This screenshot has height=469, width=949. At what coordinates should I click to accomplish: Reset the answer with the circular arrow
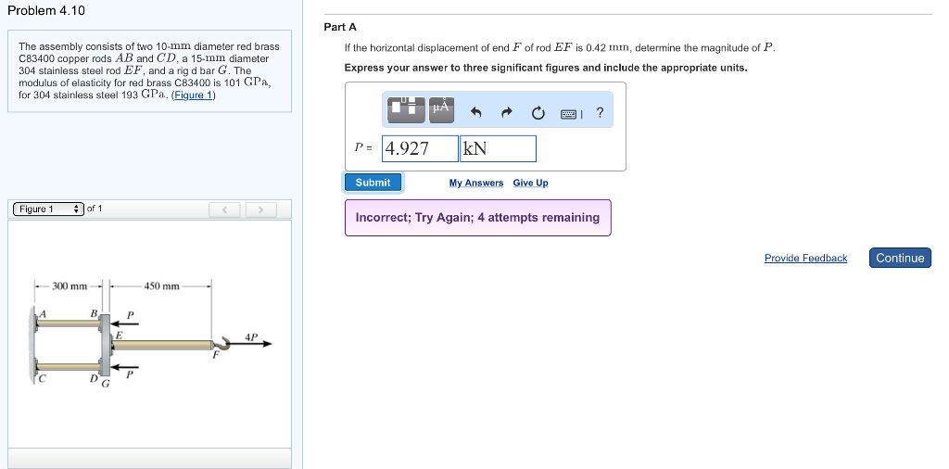[538, 113]
